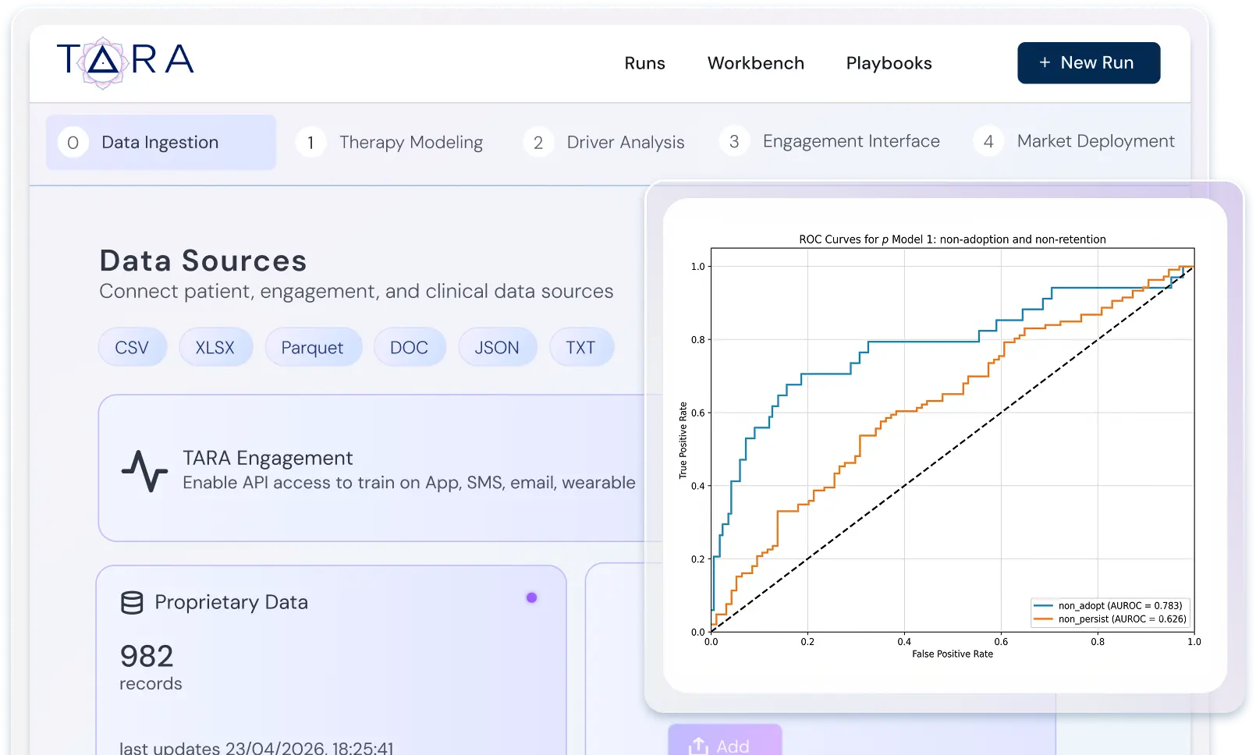Go to the Playbooks page

(889, 63)
